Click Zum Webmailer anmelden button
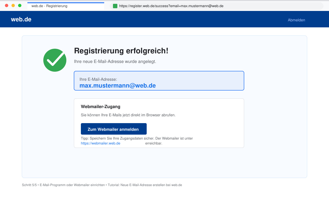The width and height of the screenshot is (329, 197). [x=114, y=129]
